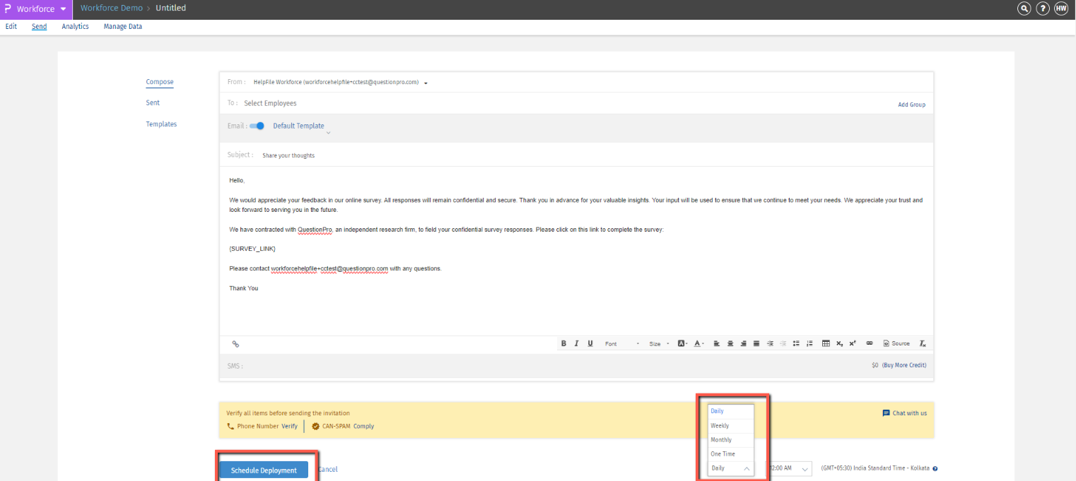This screenshot has height=481, width=1076.
Task: Click Schedule Deployment button
Action: pos(264,470)
